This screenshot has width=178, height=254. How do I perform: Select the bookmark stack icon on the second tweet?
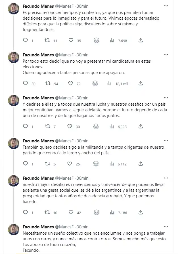click(96, 84)
